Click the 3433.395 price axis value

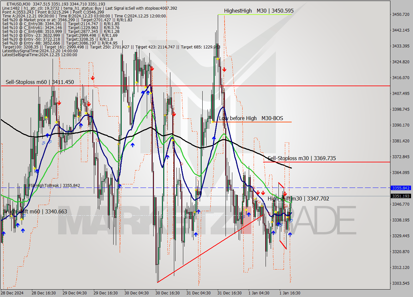click(x=400, y=46)
